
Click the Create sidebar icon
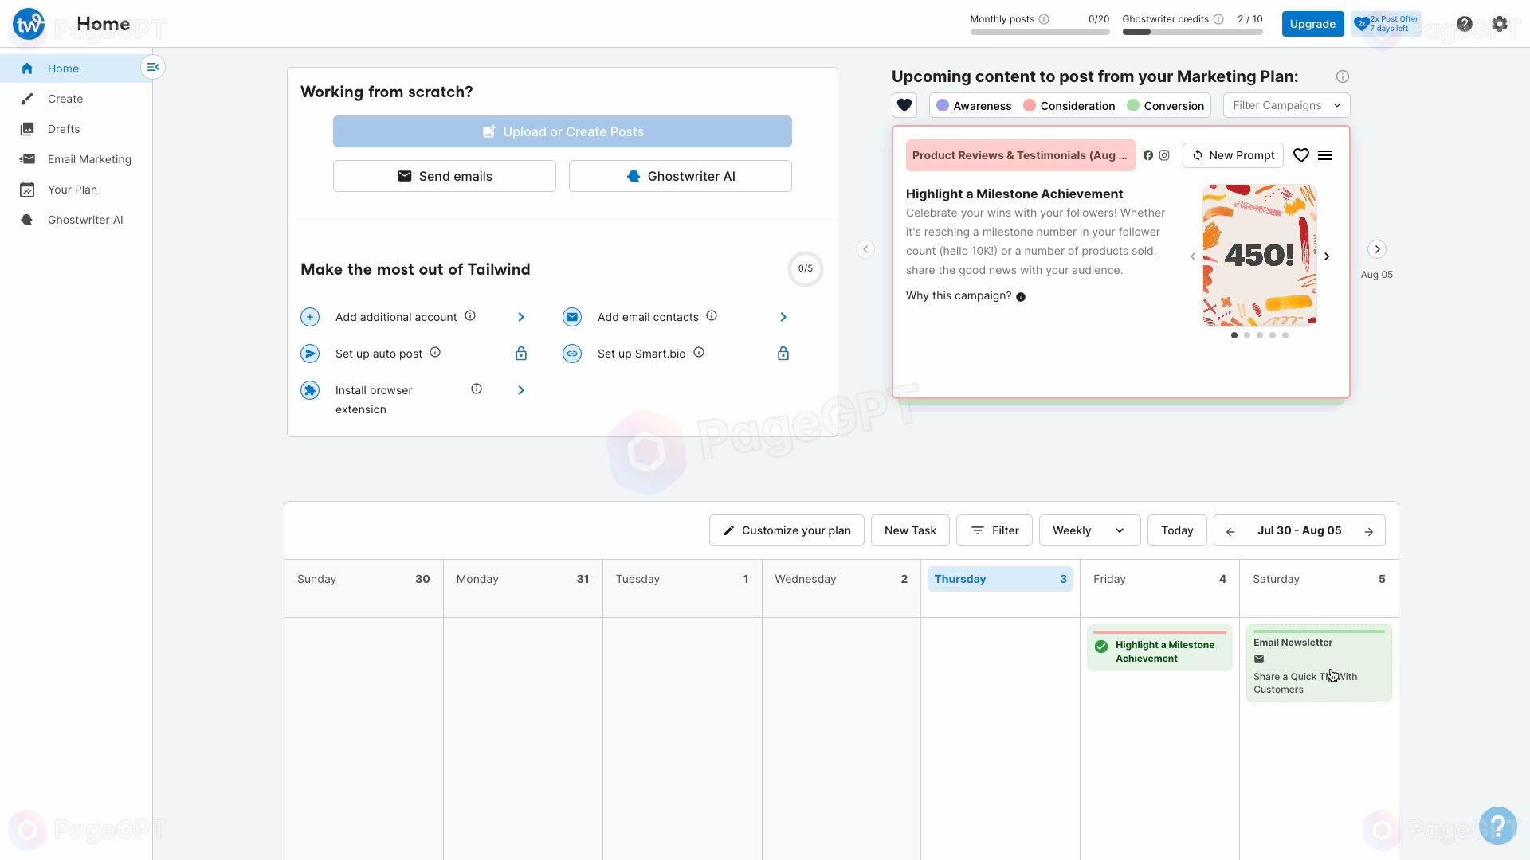27,98
